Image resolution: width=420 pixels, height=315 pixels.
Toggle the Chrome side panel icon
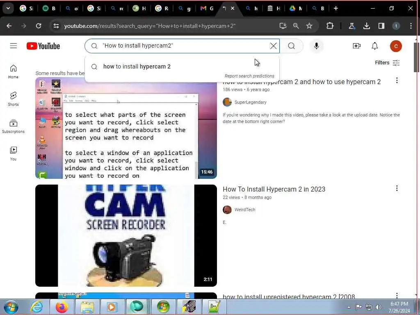[x=381, y=26]
